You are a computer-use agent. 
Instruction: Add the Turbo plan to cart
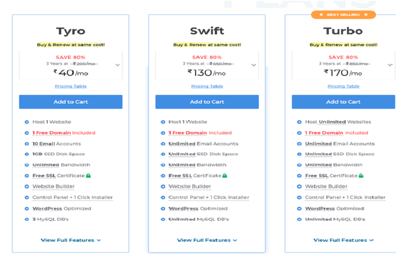(344, 102)
